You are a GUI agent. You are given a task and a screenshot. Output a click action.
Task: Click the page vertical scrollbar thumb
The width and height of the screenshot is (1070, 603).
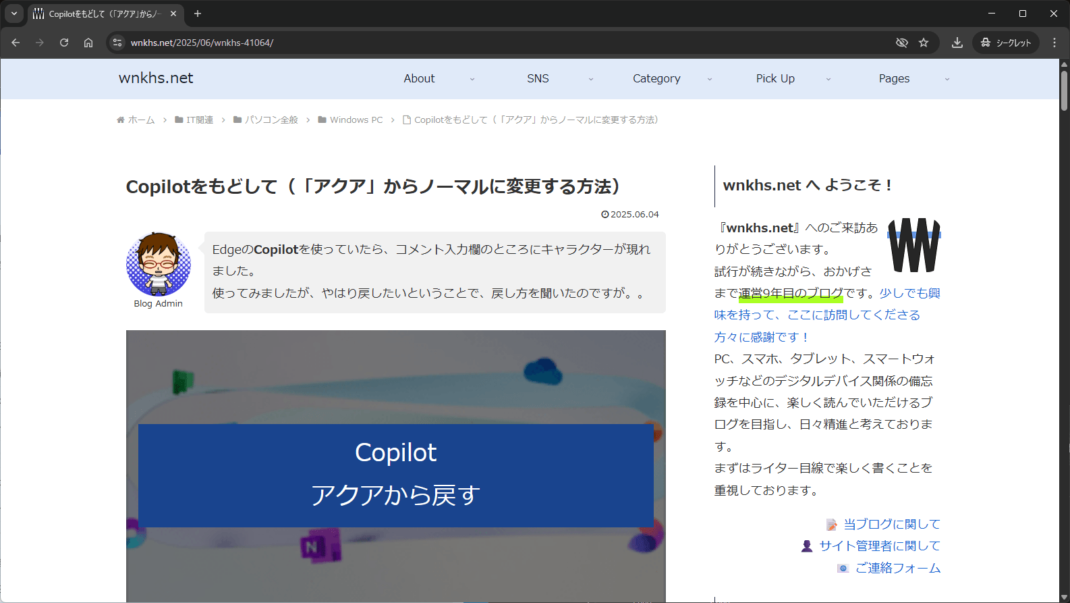(x=1065, y=90)
